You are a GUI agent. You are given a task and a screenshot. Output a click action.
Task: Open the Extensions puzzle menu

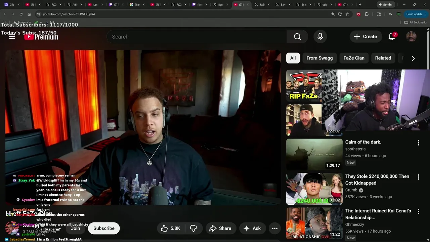(x=367, y=14)
